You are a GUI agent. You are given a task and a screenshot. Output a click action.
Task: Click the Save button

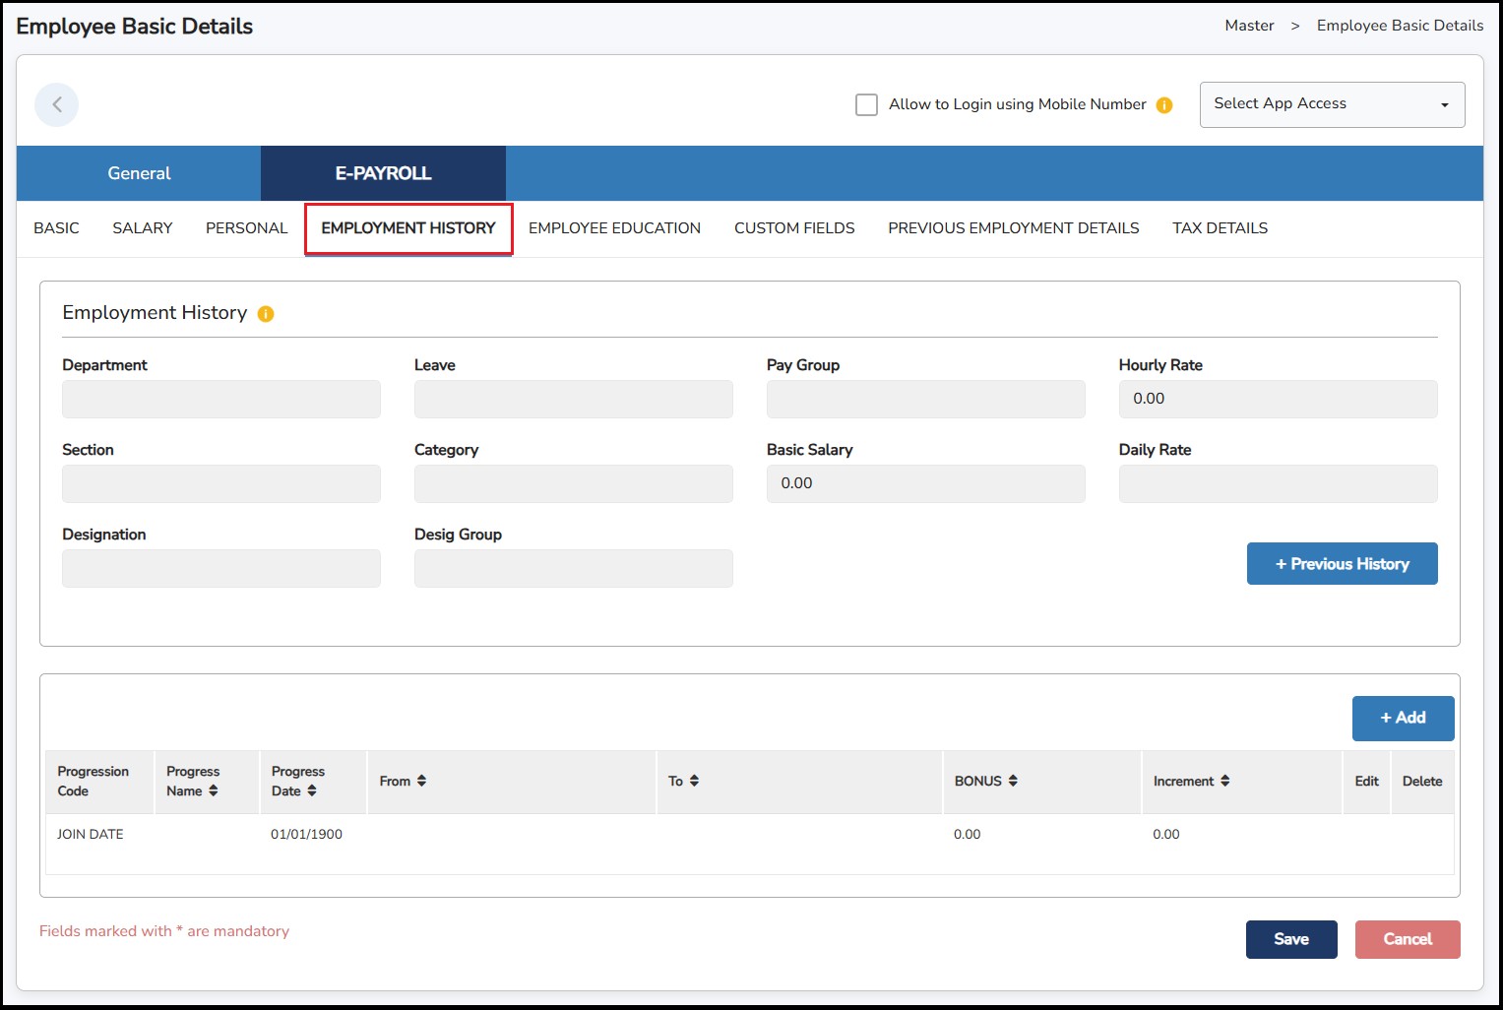(1291, 939)
